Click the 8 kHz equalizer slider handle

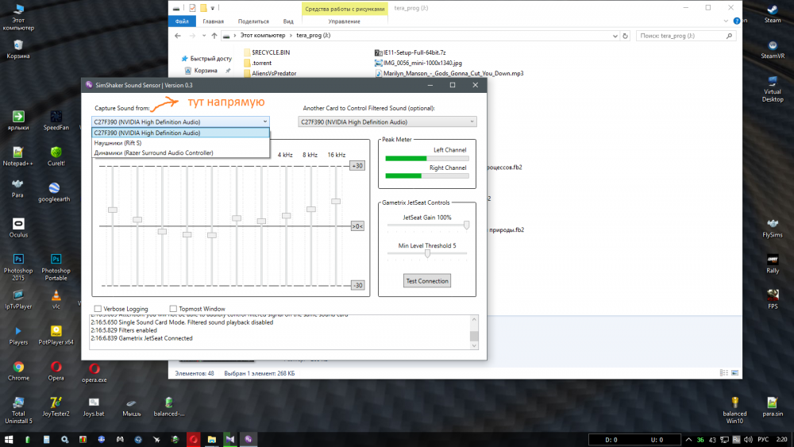point(311,209)
